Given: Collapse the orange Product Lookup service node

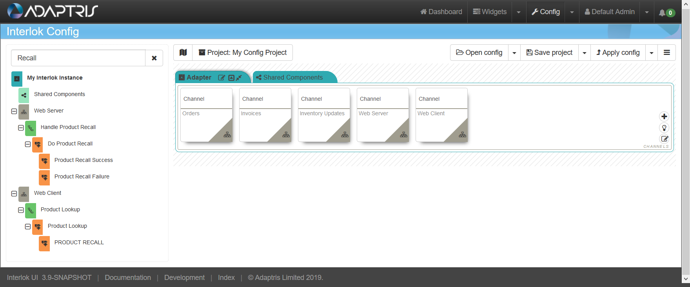Looking at the screenshot, I should (x=28, y=227).
